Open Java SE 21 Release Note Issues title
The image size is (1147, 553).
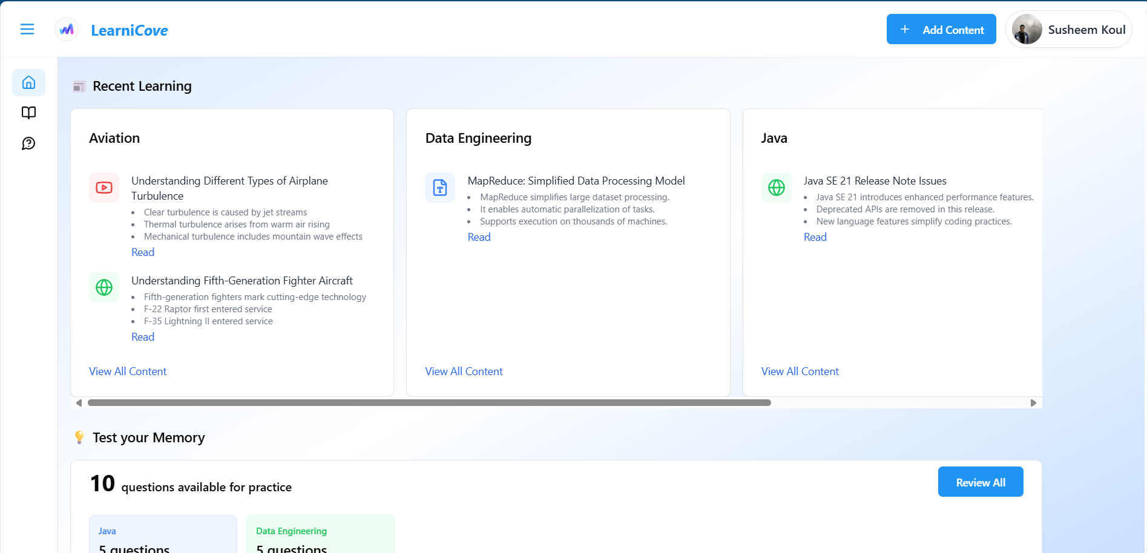[x=875, y=181]
